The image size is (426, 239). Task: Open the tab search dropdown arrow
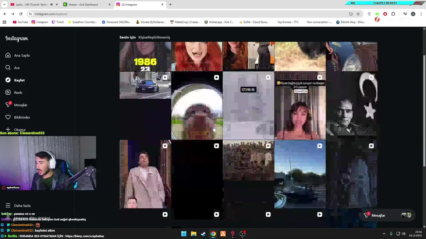(4, 5)
